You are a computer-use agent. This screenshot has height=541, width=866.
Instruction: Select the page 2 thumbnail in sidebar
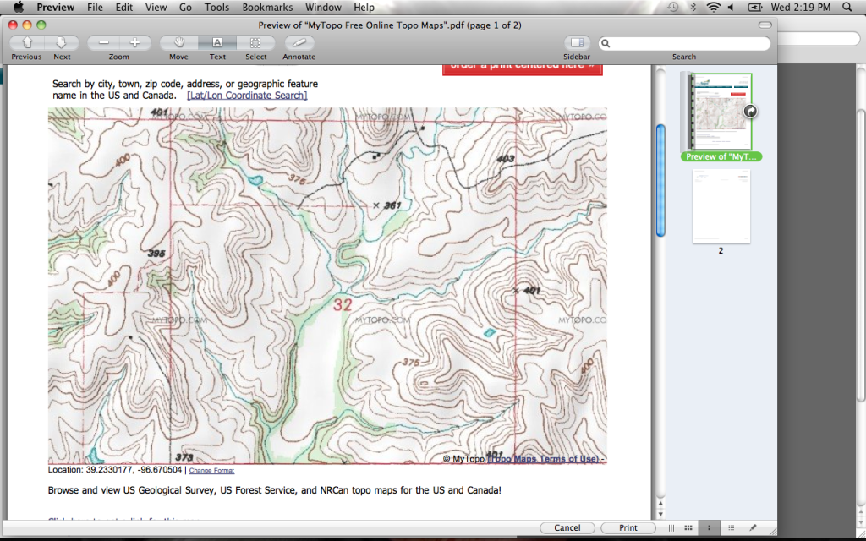[x=721, y=206]
